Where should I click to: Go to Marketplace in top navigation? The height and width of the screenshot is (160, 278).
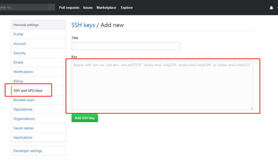pyautogui.click(x=106, y=7)
